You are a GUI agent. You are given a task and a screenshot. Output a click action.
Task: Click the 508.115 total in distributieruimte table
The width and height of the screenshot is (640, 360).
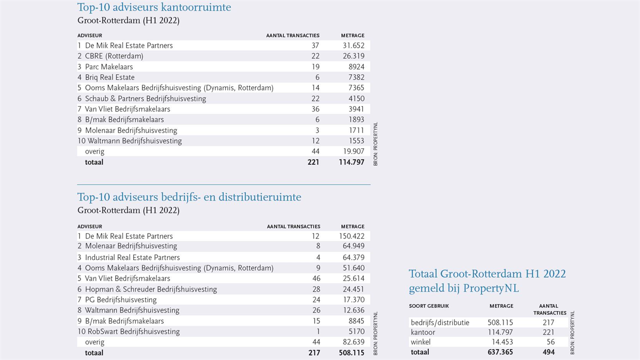click(x=351, y=353)
